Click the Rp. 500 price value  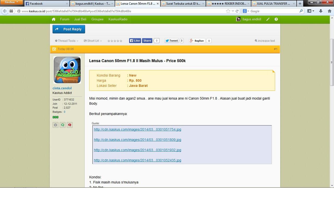[135, 81]
